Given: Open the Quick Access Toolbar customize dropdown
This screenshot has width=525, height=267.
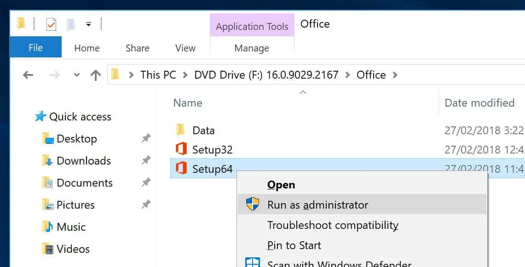Looking at the screenshot, I should click(88, 24).
